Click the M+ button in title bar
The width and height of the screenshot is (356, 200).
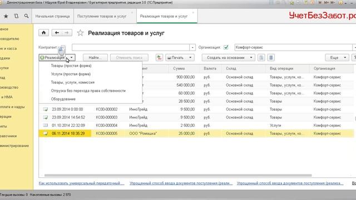click(x=327, y=2)
